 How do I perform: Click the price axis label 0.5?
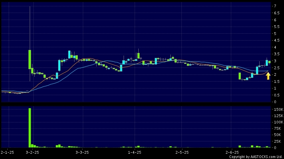(x=277, y=95)
